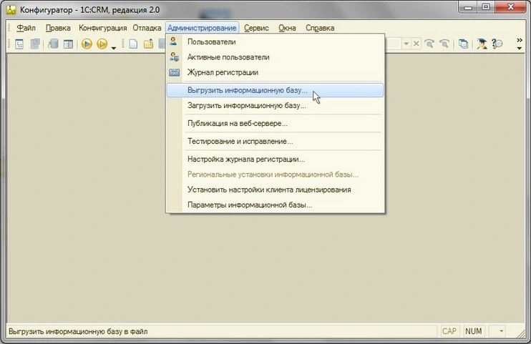Click the database configuration icon in toolbar

tap(54, 44)
